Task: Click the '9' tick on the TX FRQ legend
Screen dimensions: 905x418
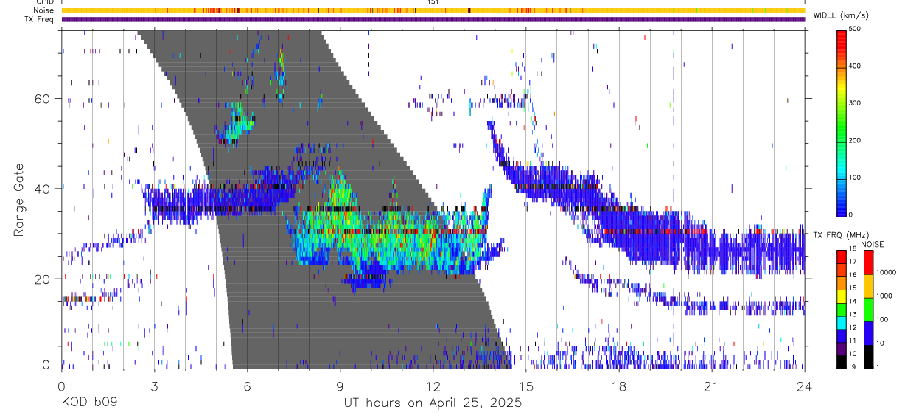Action: click(852, 367)
